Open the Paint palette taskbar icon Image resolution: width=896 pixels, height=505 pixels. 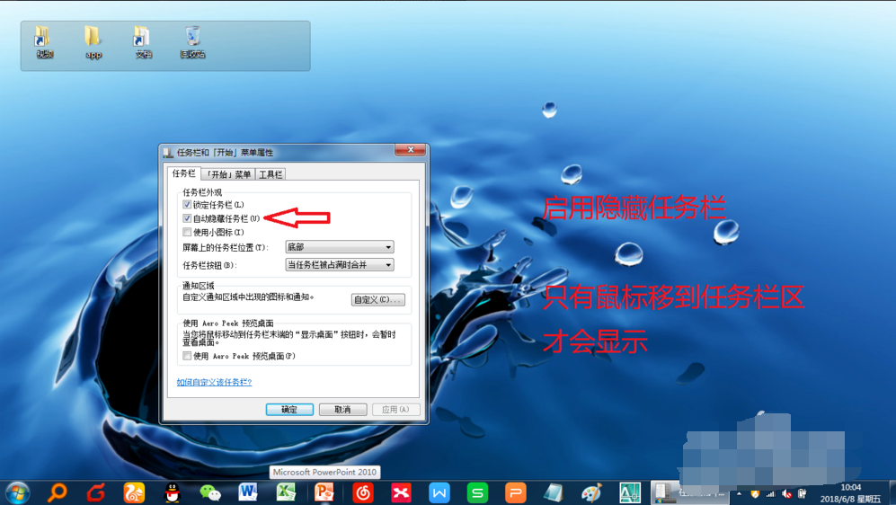click(591, 492)
